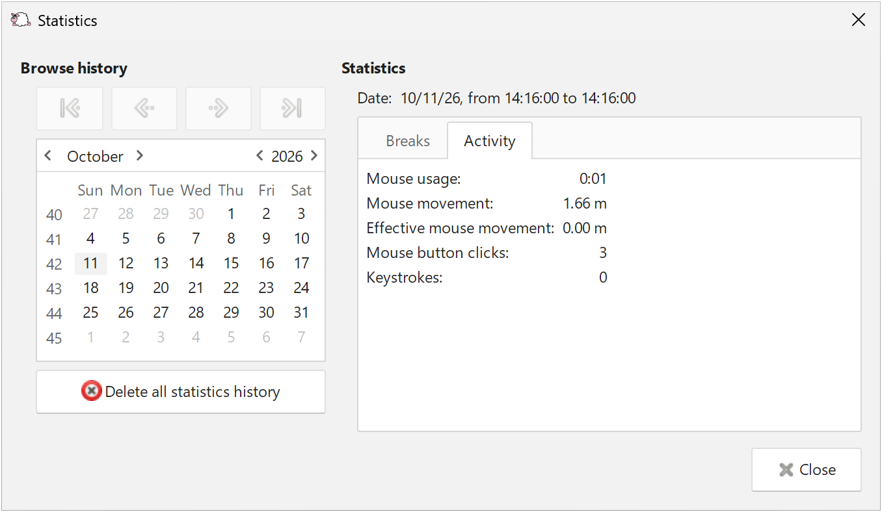882x512 pixels.
Task: Close the window using the title bar X
Action: click(859, 20)
